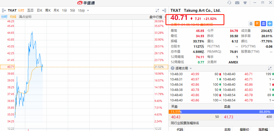
Task: Select the trade row at 10:48:31
Action: click(x=195, y=79)
